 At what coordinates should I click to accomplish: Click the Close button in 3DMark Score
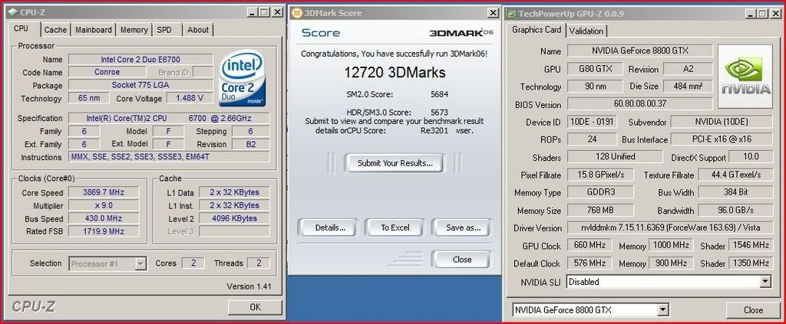461,260
